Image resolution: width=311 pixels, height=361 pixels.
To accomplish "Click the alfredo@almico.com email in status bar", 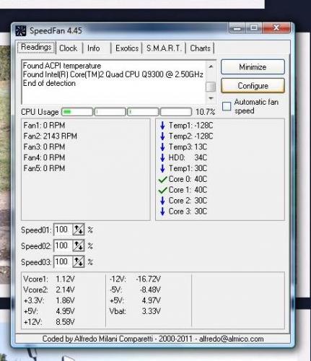I will click(x=232, y=339).
